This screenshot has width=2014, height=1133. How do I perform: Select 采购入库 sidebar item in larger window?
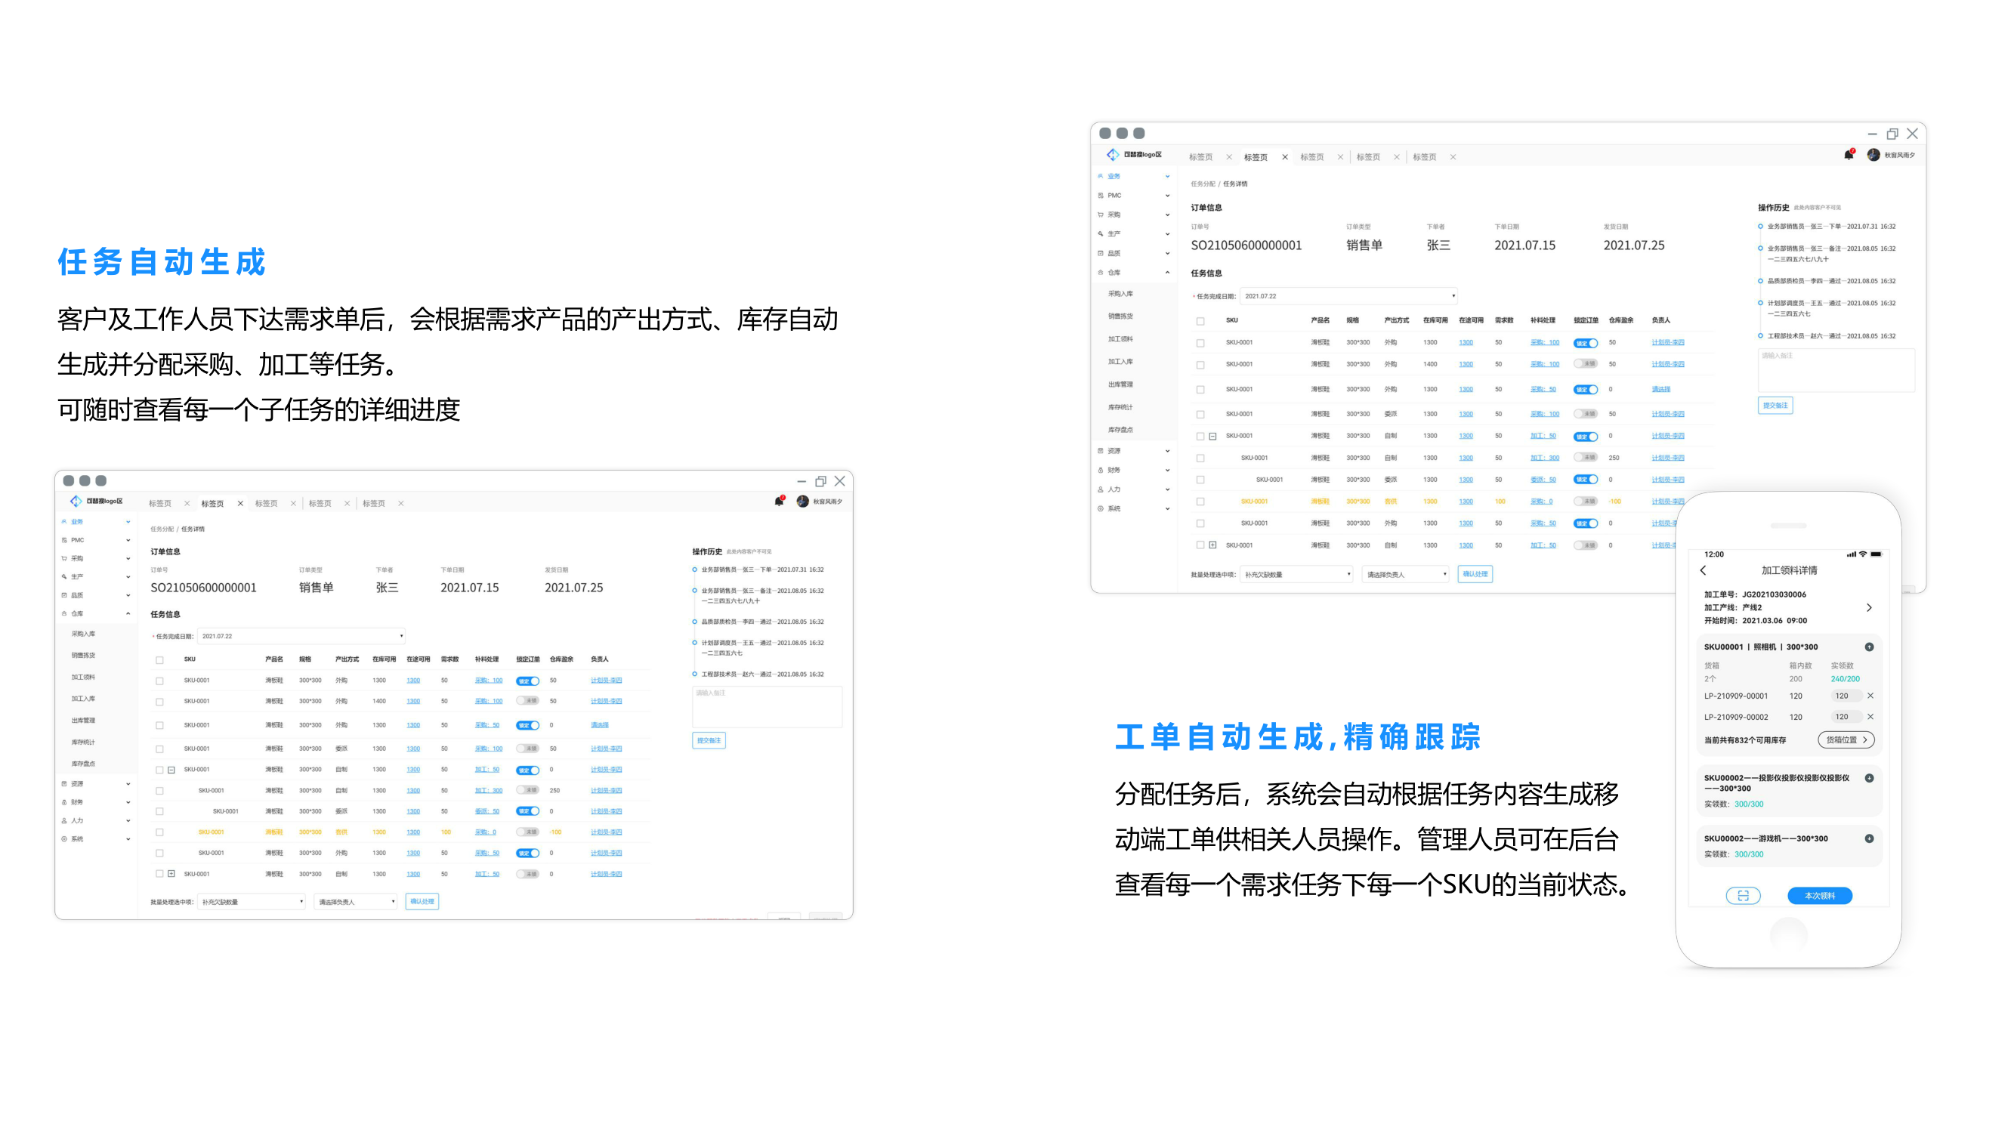click(1120, 293)
